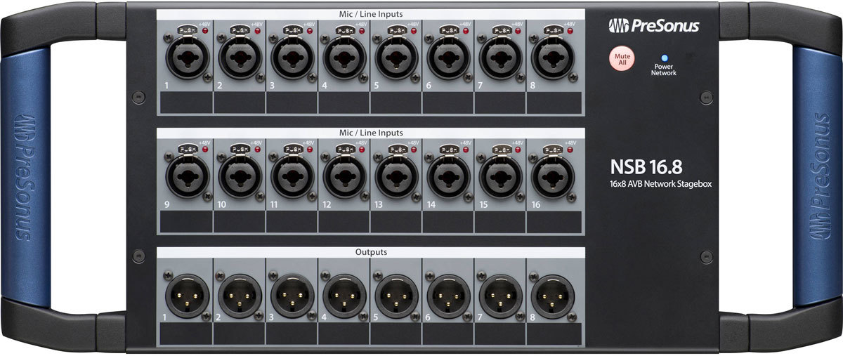Select XLR output connector 4
The height and width of the screenshot is (356, 843).
(344, 296)
